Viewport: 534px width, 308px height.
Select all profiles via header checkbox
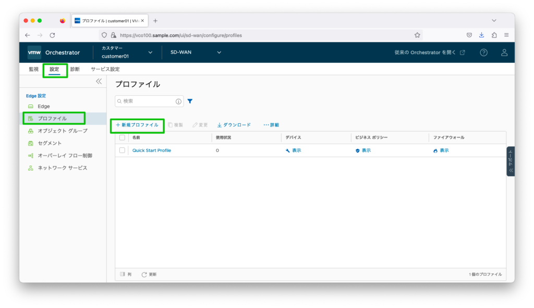pyautogui.click(x=123, y=137)
